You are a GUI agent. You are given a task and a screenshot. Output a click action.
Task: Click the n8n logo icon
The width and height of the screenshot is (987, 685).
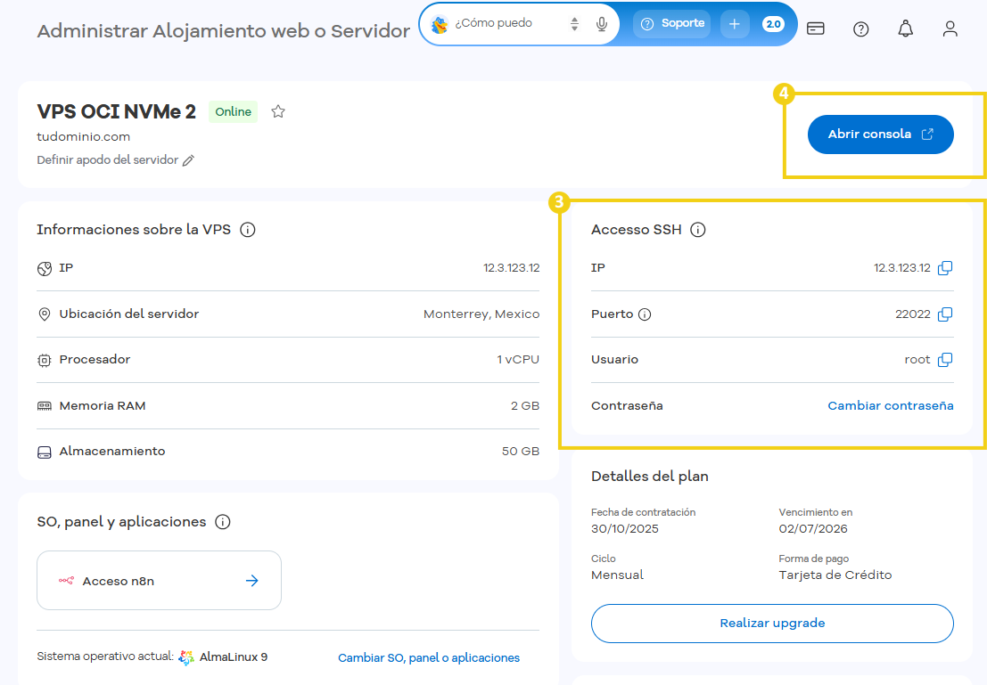coord(66,581)
